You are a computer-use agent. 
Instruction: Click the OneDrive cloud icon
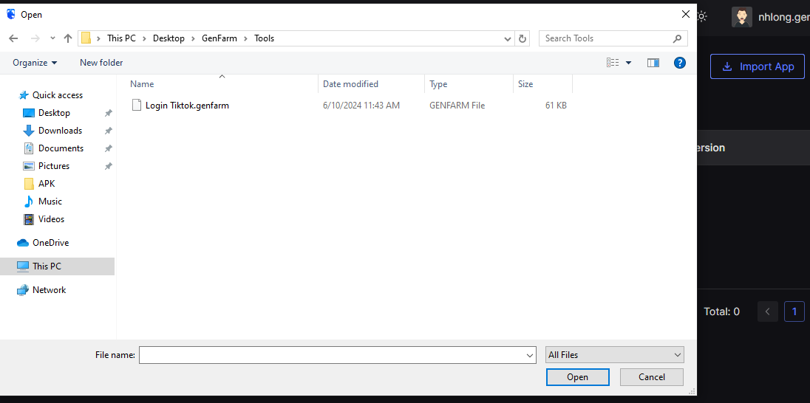23,243
